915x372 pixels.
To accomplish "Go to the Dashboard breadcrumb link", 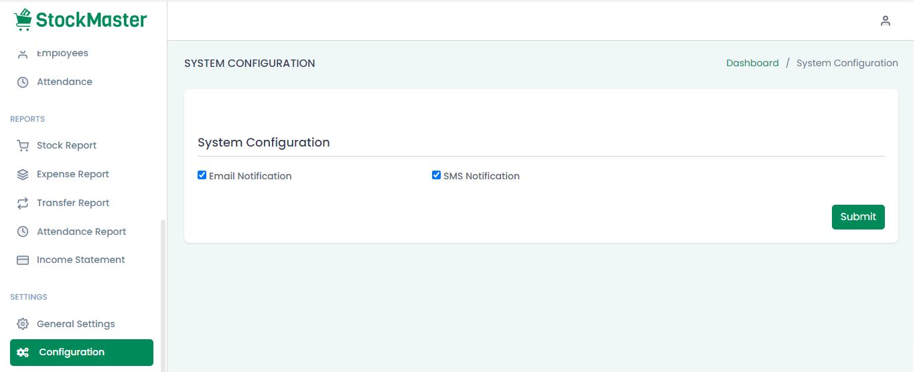I will click(x=752, y=63).
